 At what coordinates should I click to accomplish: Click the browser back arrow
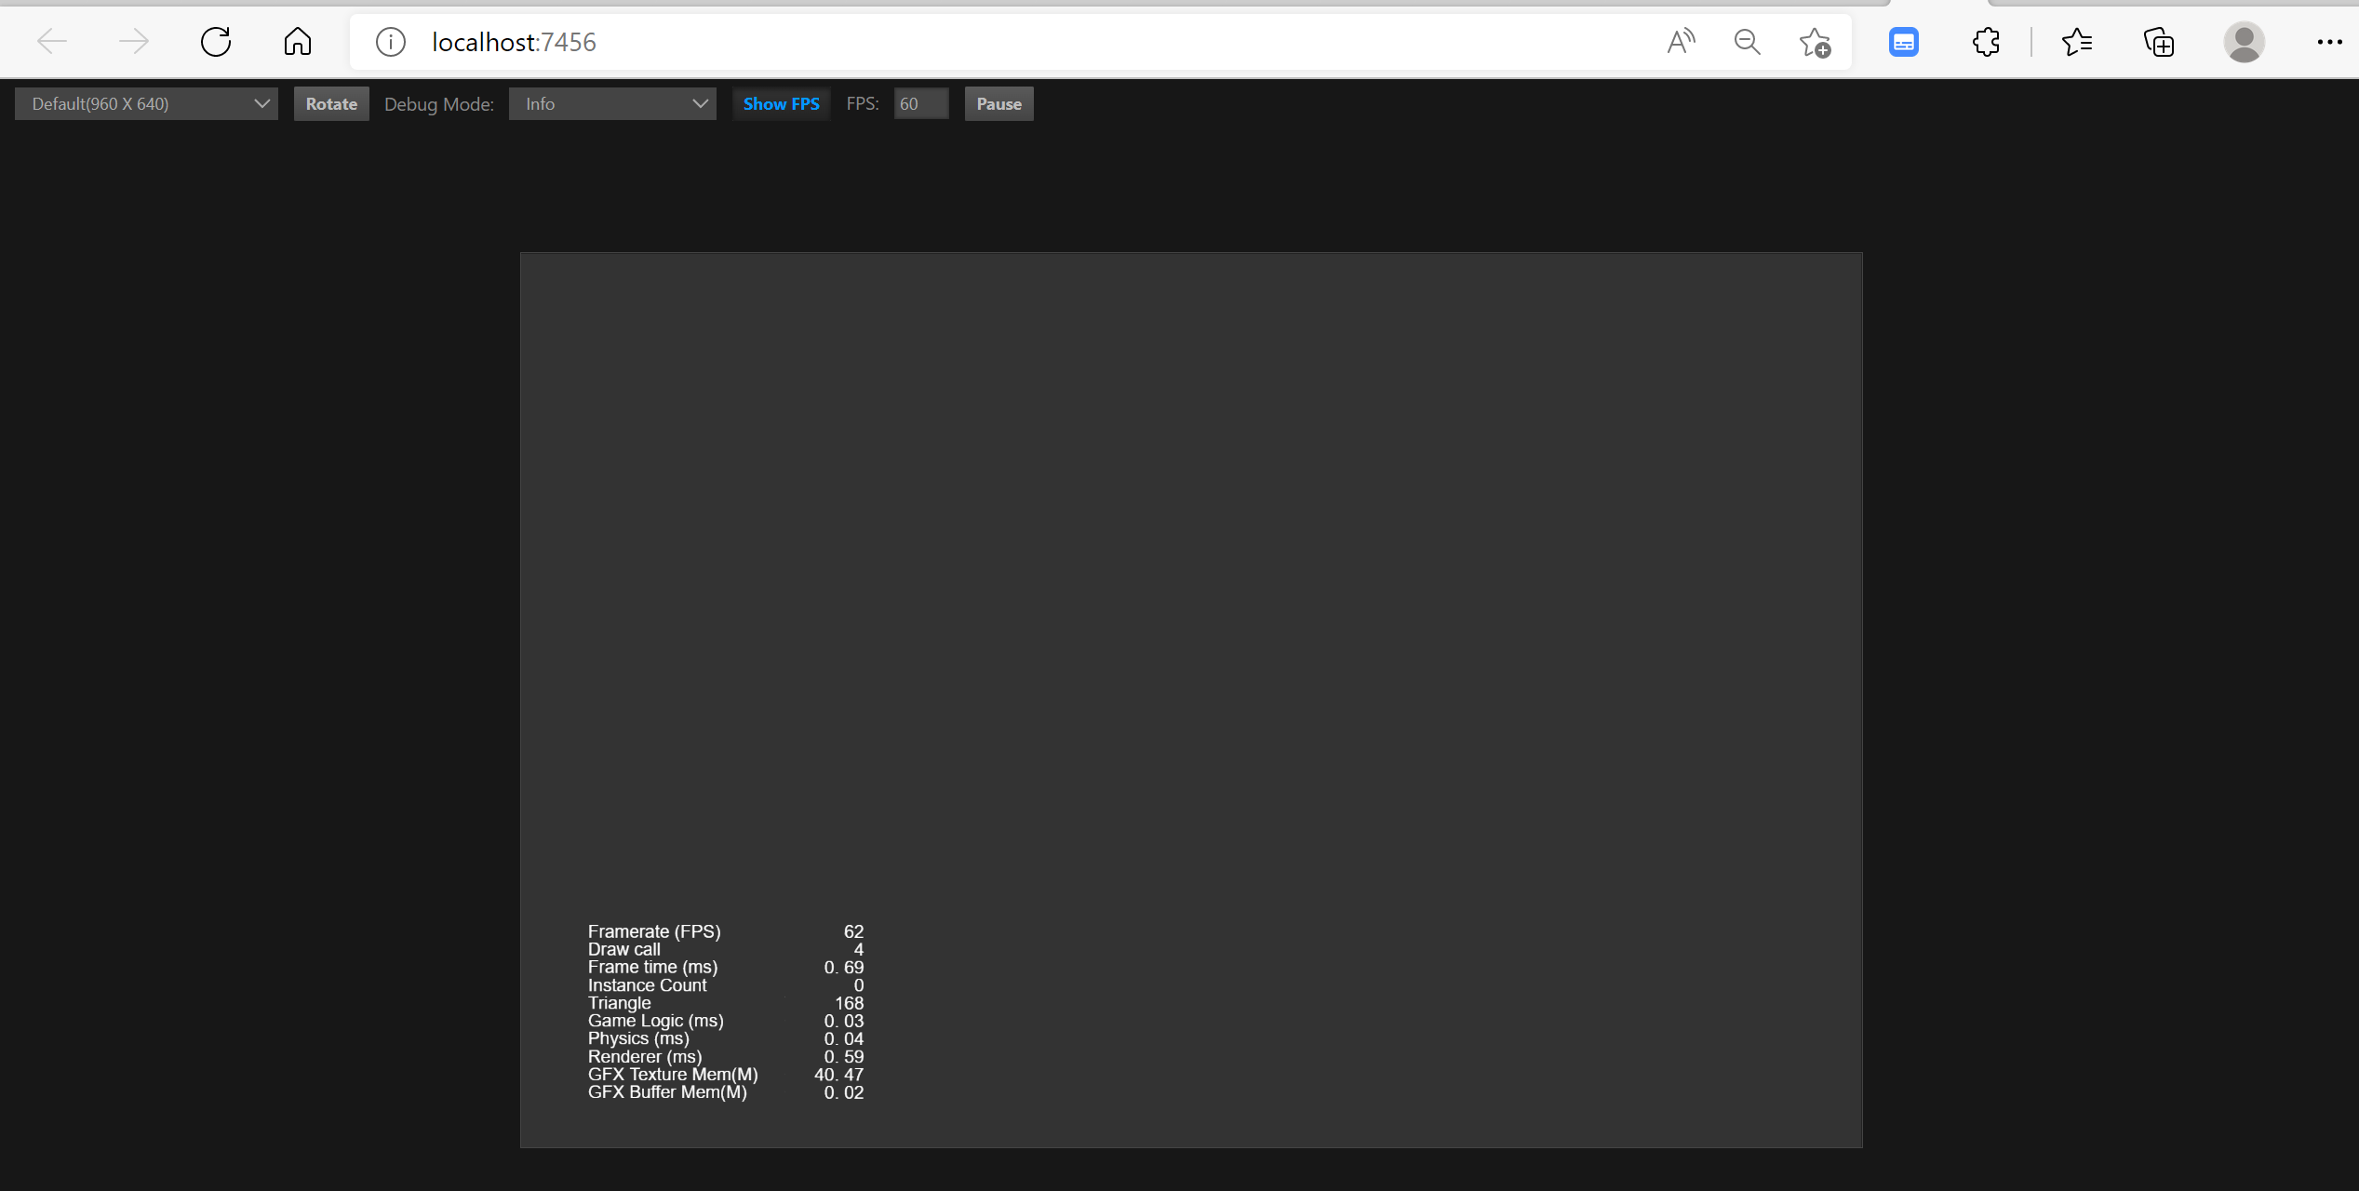[x=52, y=42]
